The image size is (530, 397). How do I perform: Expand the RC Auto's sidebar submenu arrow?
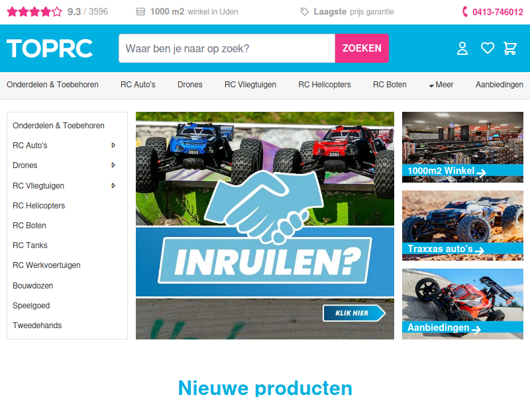point(113,145)
